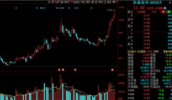Click the red 买 buy button
Image resolution: width=172 pixels, height=100 pixels.
click(x=163, y=12)
